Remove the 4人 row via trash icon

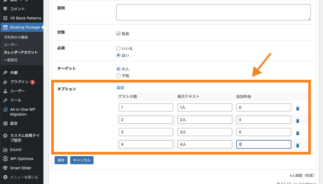point(297,145)
